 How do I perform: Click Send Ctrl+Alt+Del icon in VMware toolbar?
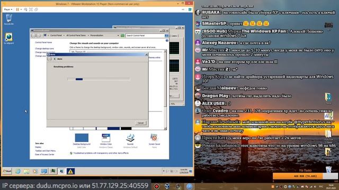25,9
